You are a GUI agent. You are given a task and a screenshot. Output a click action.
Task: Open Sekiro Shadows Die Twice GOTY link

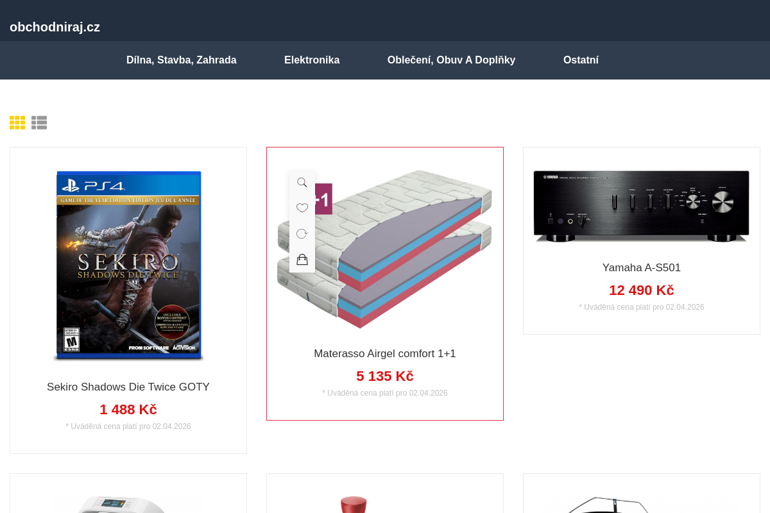128,387
